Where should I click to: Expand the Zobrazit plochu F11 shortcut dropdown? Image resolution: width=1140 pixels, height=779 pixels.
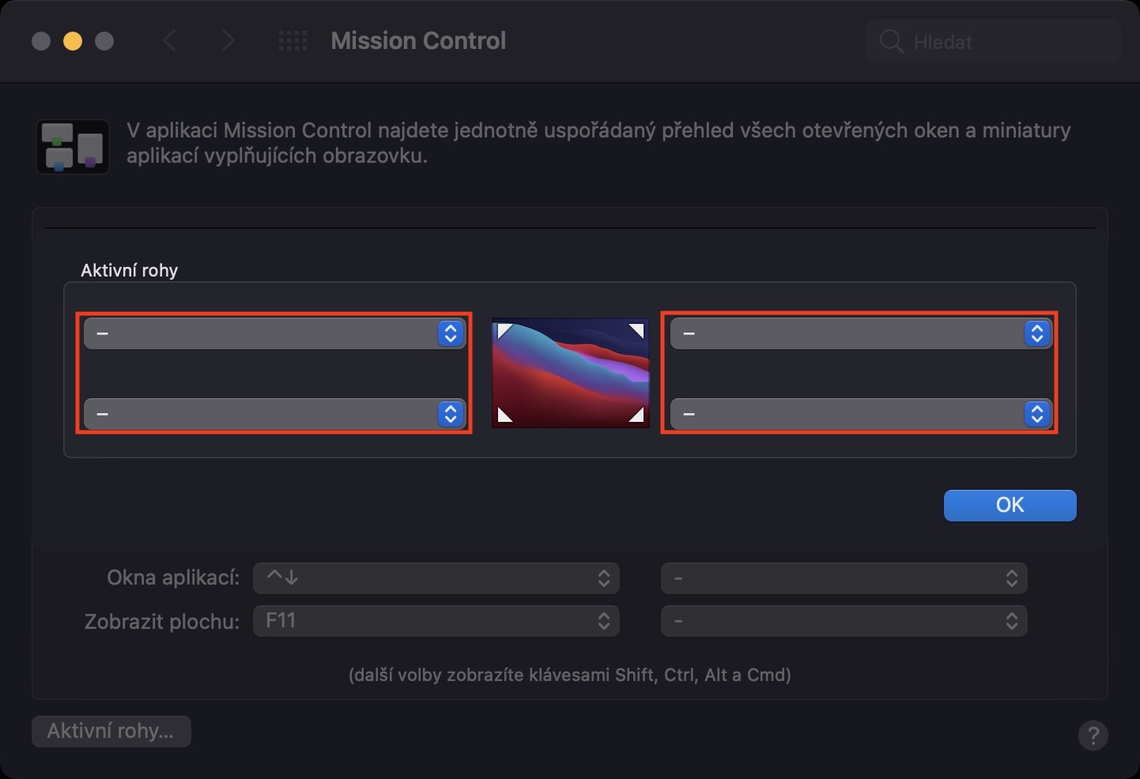[x=436, y=621]
